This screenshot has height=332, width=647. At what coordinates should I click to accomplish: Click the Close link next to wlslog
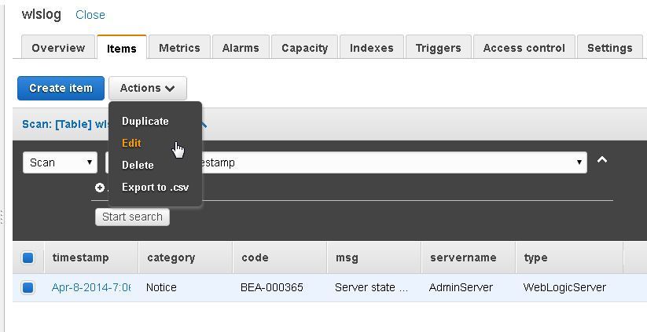90,15
